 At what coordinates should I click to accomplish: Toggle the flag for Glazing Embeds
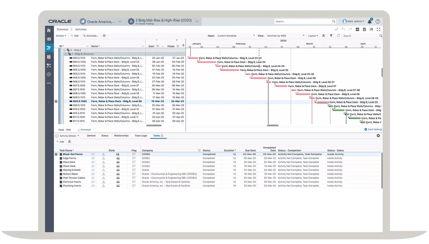click(x=134, y=170)
